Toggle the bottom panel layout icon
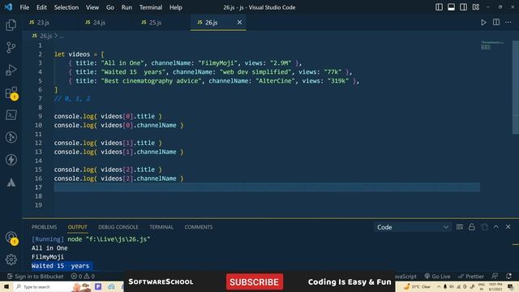Viewport: 519px width, 292px height. point(451,7)
